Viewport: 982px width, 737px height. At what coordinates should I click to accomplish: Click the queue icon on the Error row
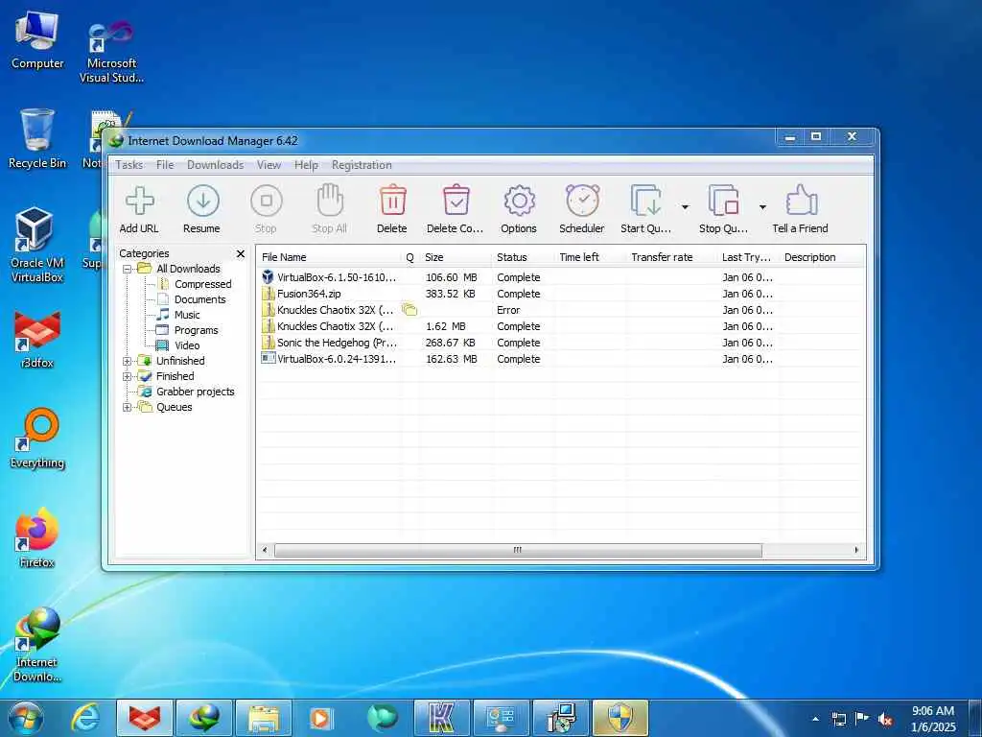click(409, 310)
